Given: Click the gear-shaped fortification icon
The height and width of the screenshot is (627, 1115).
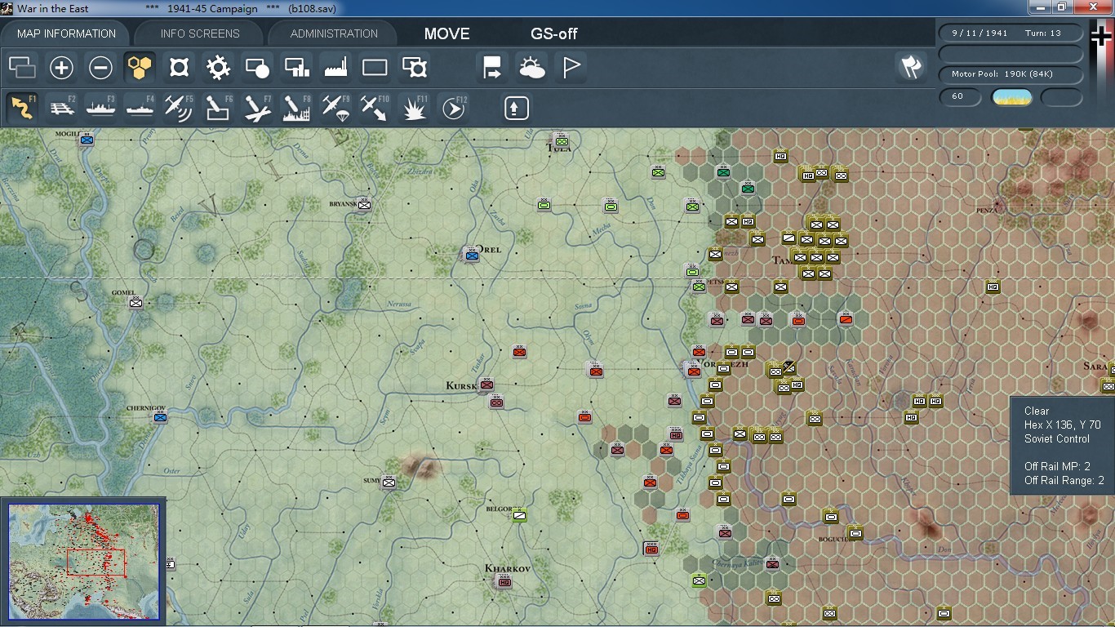Looking at the screenshot, I should 218,68.
